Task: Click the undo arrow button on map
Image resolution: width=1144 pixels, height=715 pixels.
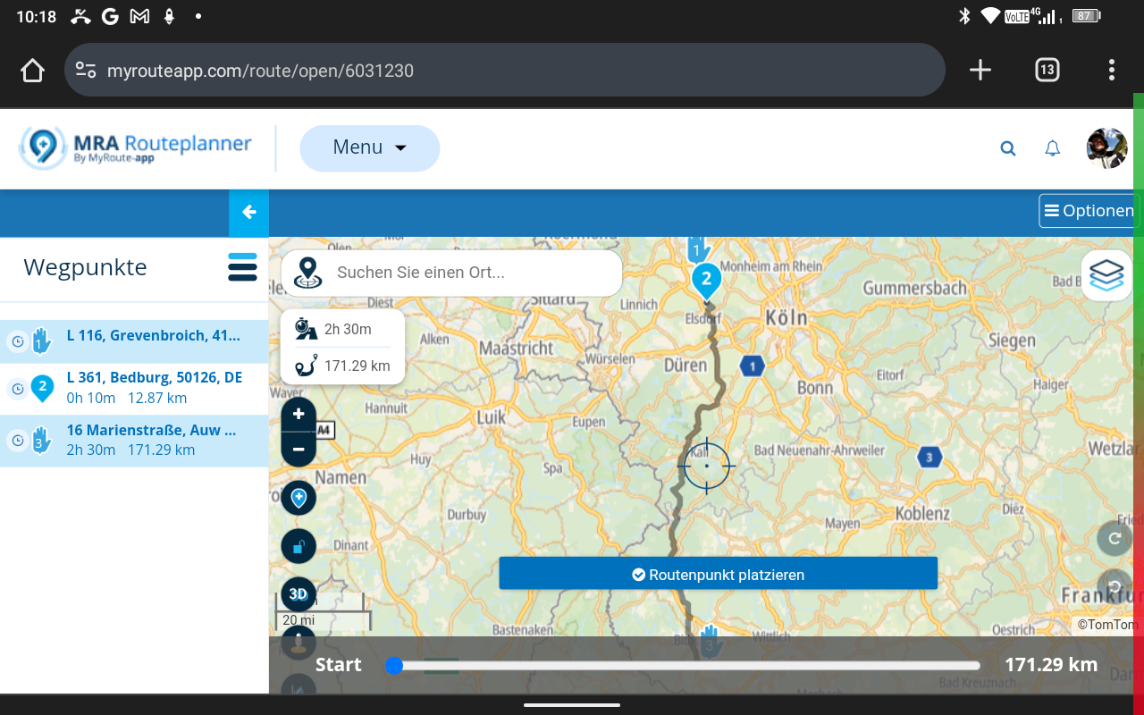Action: 1115,586
